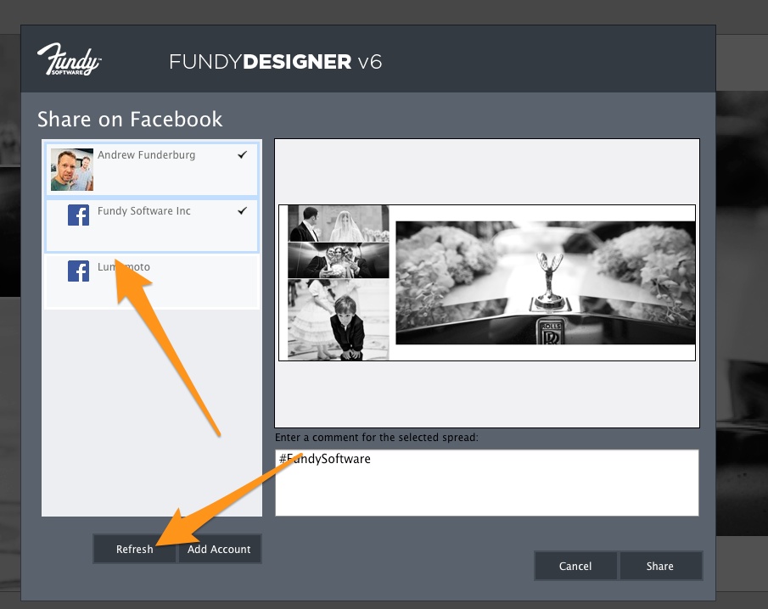The width and height of the screenshot is (768, 609).
Task: Click the Share button
Action: [659, 566]
